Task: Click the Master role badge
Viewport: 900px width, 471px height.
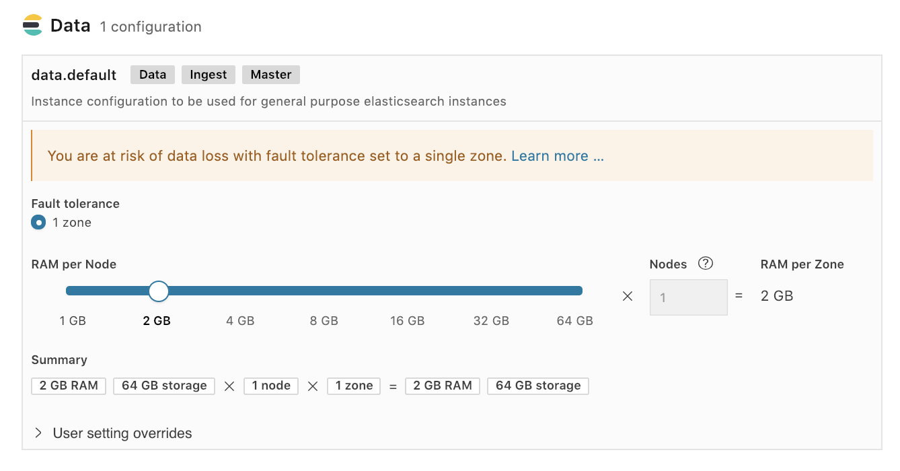Action: tap(271, 75)
